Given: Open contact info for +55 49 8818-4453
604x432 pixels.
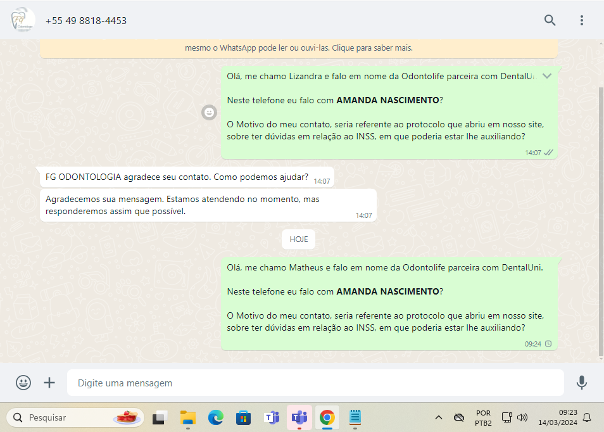Looking at the screenshot, I should (x=86, y=21).
